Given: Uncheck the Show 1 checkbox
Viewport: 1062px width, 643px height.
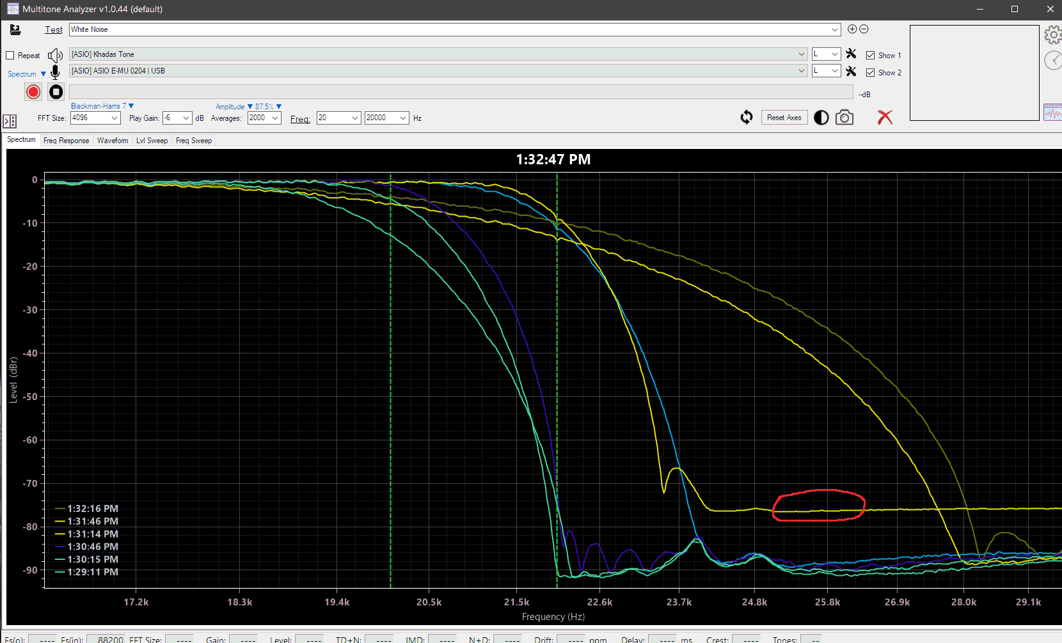Looking at the screenshot, I should click(871, 56).
